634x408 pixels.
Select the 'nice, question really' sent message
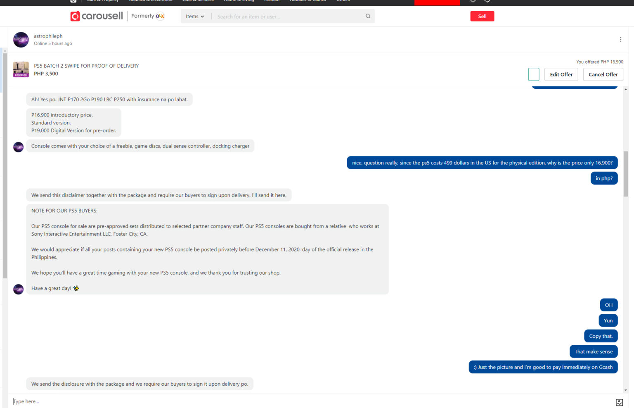tap(482, 163)
